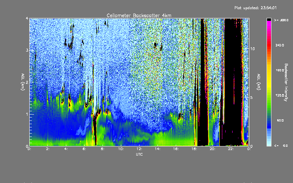Select the '2:' UTC hour tick label
This screenshot has height=183, width=293.
tap(48, 149)
